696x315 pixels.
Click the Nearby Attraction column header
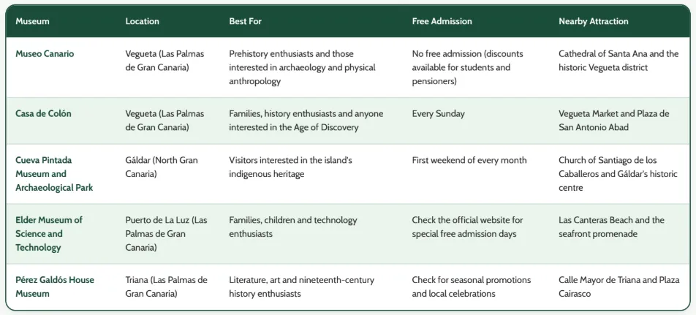click(x=594, y=21)
